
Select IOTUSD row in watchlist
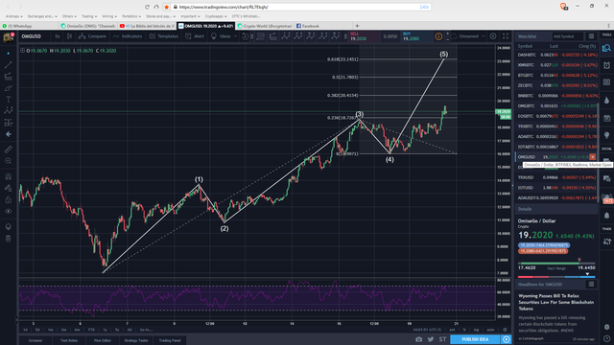tap(557, 188)
